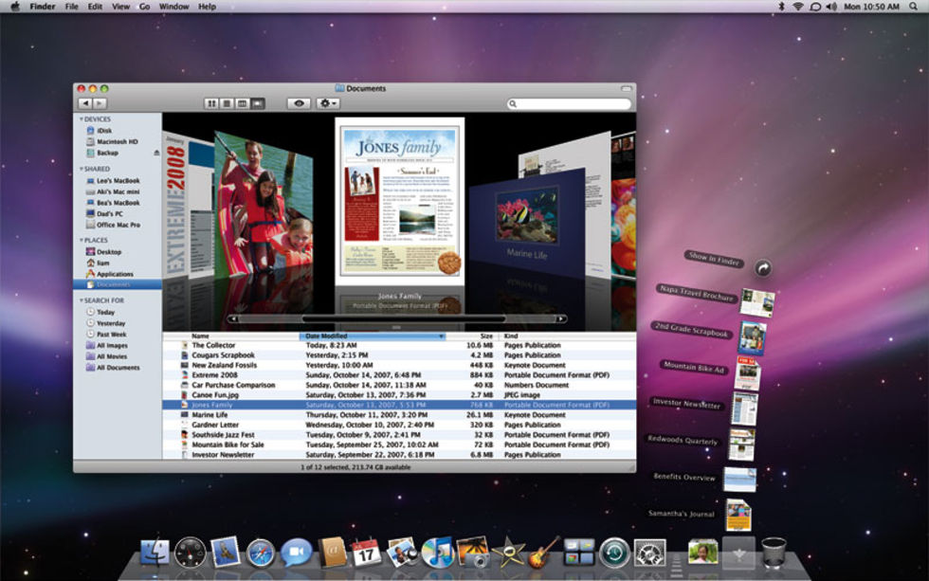Open Napa Travel Brochure from stack
This screenshot has height=581, width=929.
(756, 303)
